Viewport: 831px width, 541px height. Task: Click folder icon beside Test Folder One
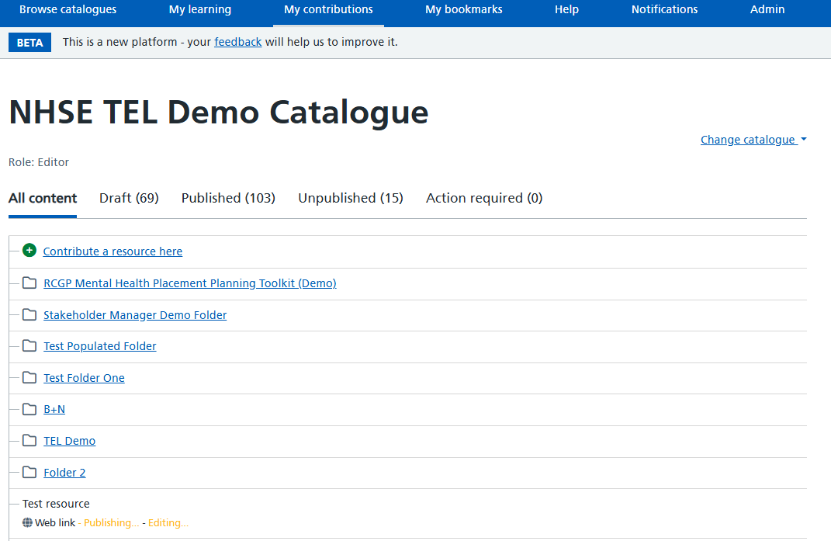29,378
